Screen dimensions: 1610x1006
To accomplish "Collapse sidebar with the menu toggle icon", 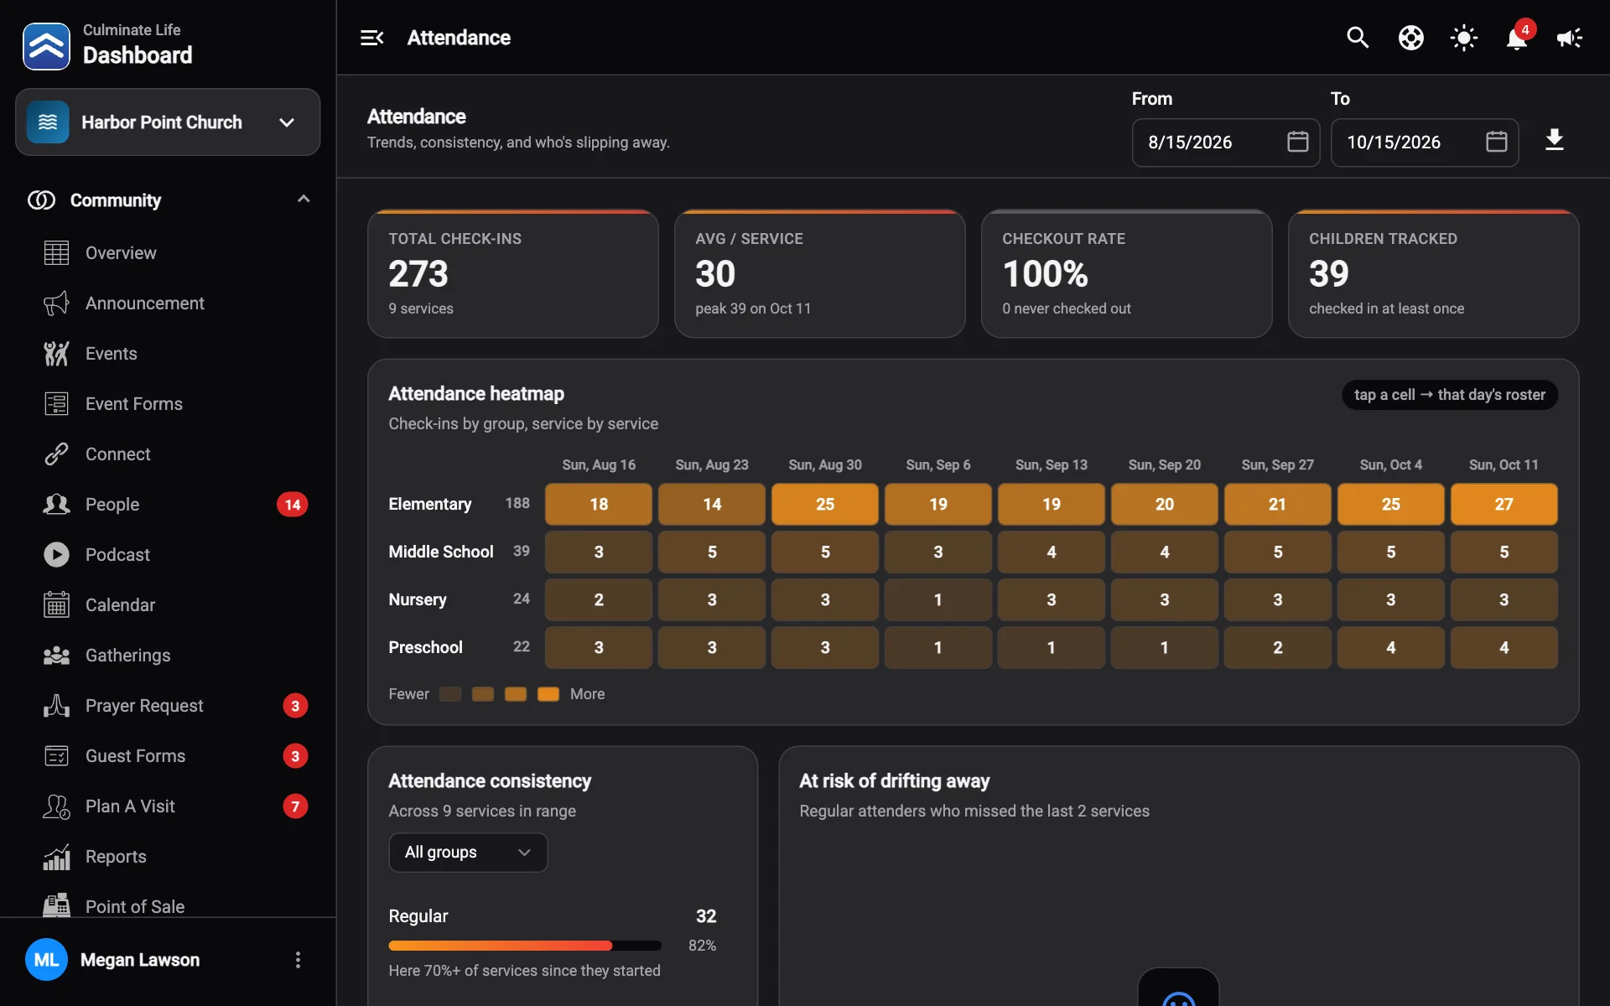I will click(372, 38).
